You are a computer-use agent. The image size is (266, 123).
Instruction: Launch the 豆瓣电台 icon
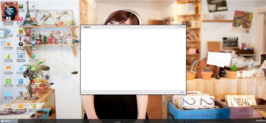(x=8, y=108)
